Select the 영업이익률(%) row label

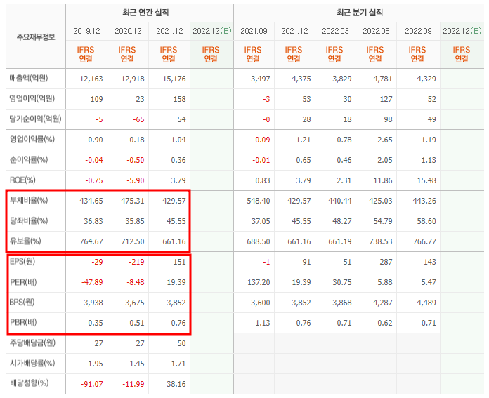[32, 139]
